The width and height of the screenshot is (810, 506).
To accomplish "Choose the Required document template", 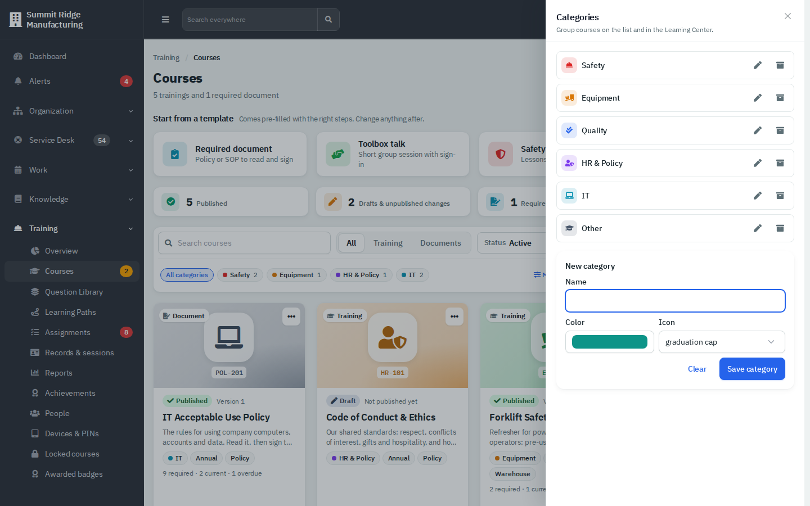I will coord(230,154).
